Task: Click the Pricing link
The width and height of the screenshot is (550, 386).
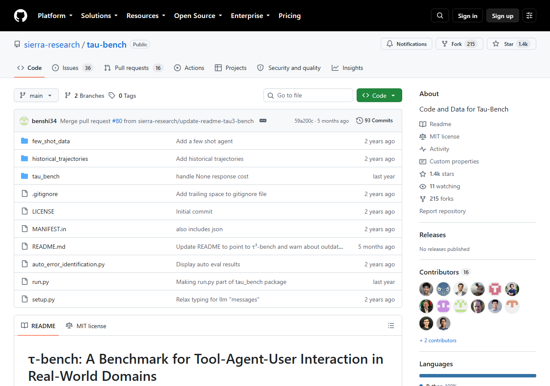Action: point(290,15)
